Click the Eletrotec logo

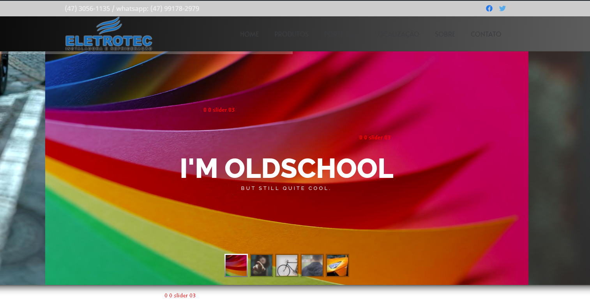coord(109,34)
